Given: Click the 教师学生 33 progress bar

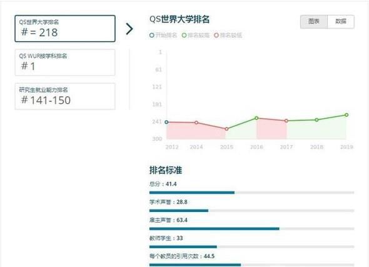Looking at the screenshot, I should click(x=252, y=247).
